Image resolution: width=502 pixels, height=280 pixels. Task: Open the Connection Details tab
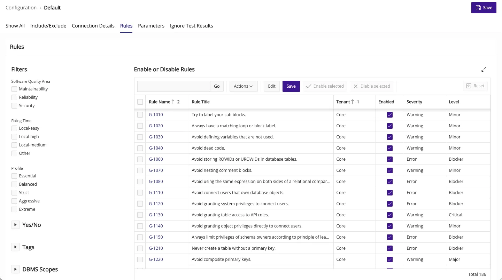(93, 26)
